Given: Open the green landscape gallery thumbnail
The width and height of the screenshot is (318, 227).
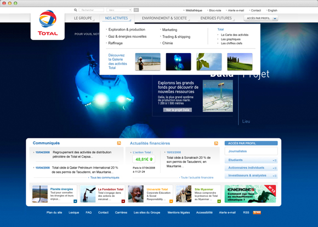Looking at the screenshot, I should [x=240, y=62].
